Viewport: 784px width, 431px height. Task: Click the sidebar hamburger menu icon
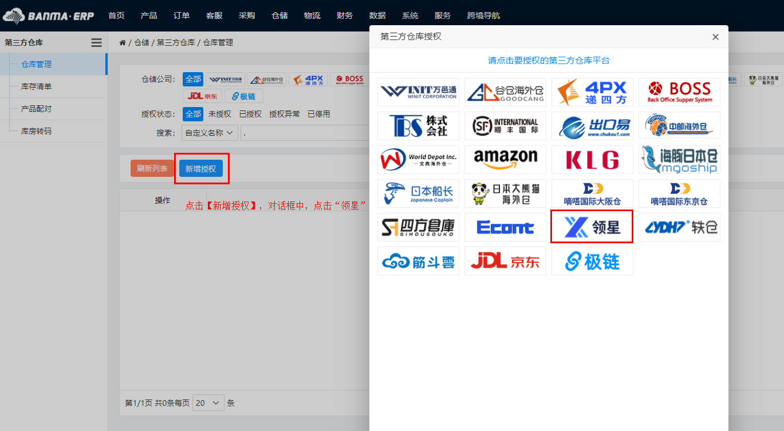click(96, 43)
